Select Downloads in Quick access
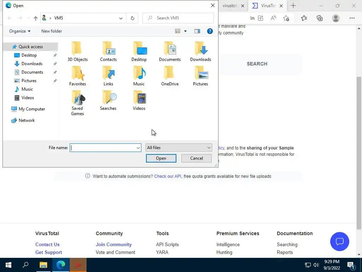 click(32, 64)
